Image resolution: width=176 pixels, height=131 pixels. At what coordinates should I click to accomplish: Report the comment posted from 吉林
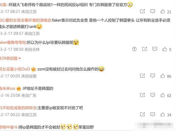pos(134,49)
